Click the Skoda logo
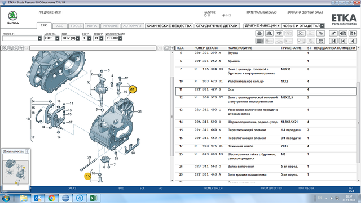 13,17
